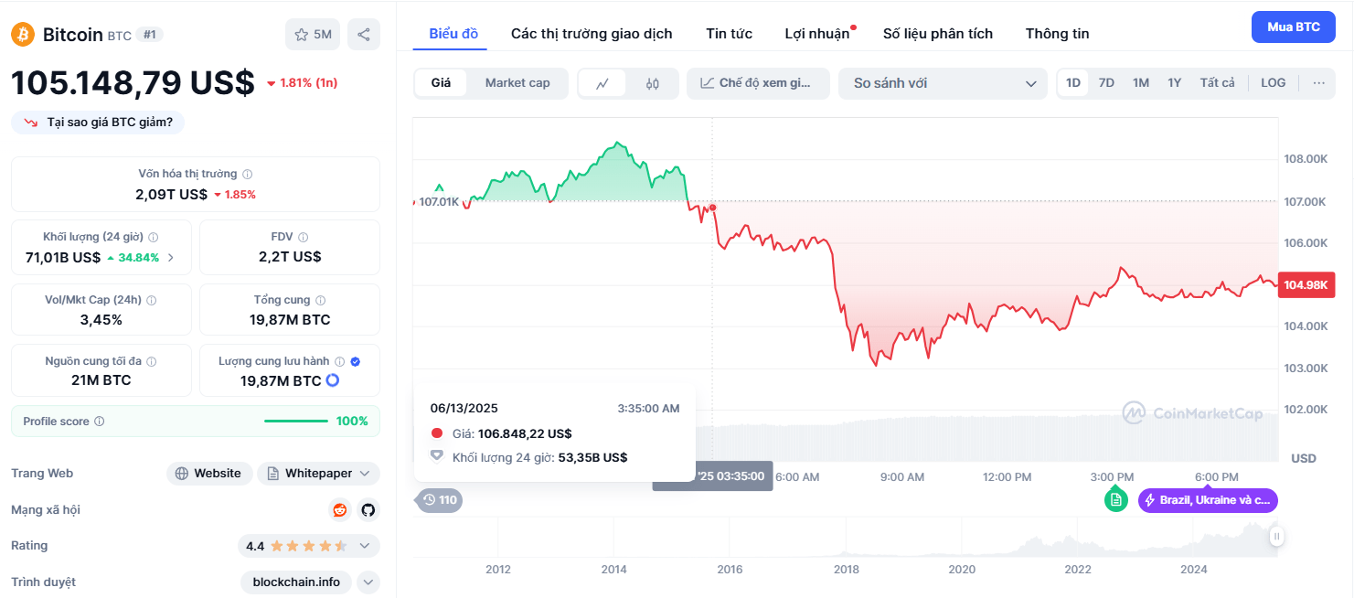This screenshot has height=598, width=1354.
Task: Click info icon next to FDV
Action: (x=304, y=237)
